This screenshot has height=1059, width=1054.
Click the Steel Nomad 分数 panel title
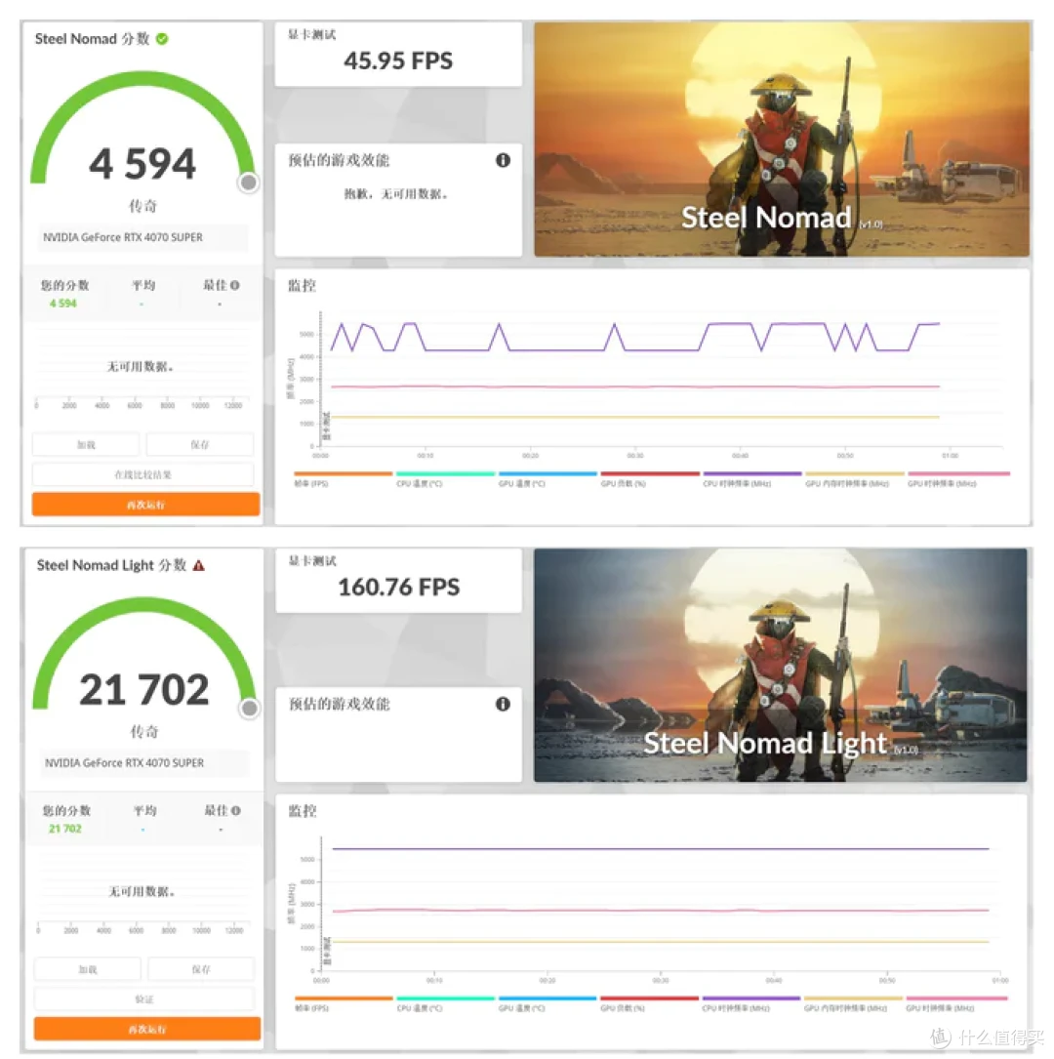pos(92,39)
